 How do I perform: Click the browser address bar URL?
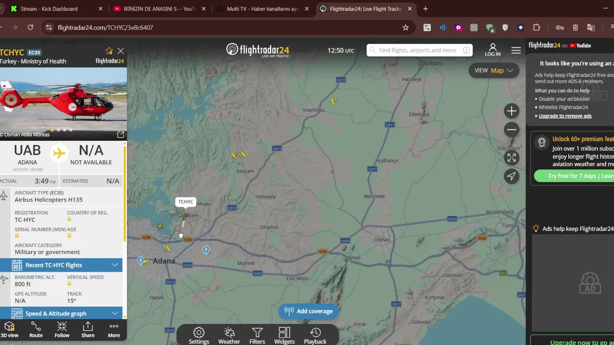[106, 28]
